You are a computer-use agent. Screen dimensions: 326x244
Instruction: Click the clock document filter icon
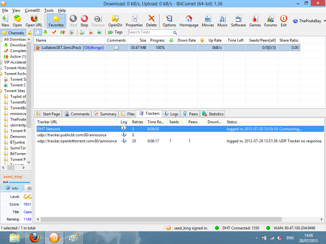[x=82, y=32]
